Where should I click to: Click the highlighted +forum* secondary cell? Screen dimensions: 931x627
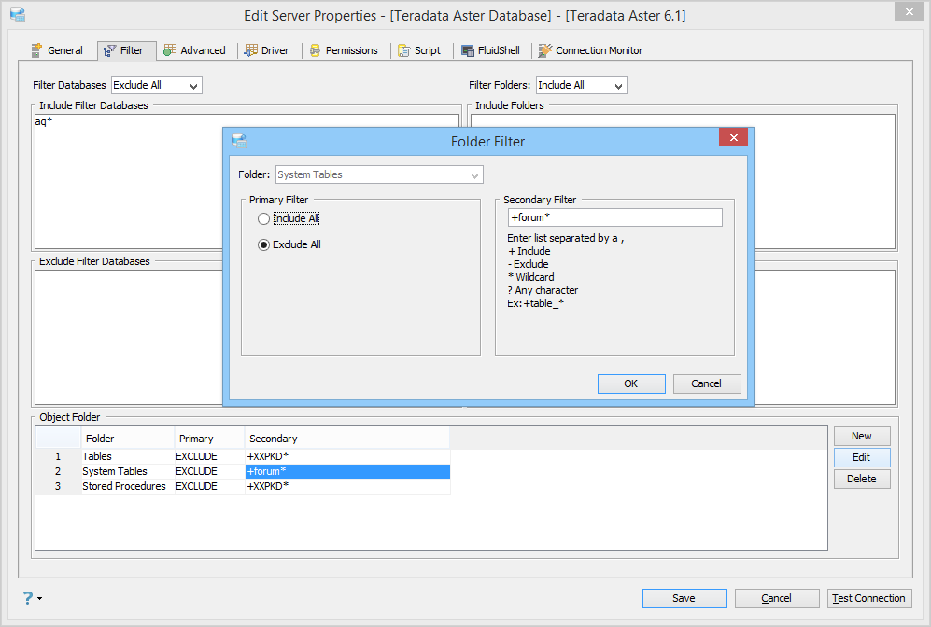point(347,471)
